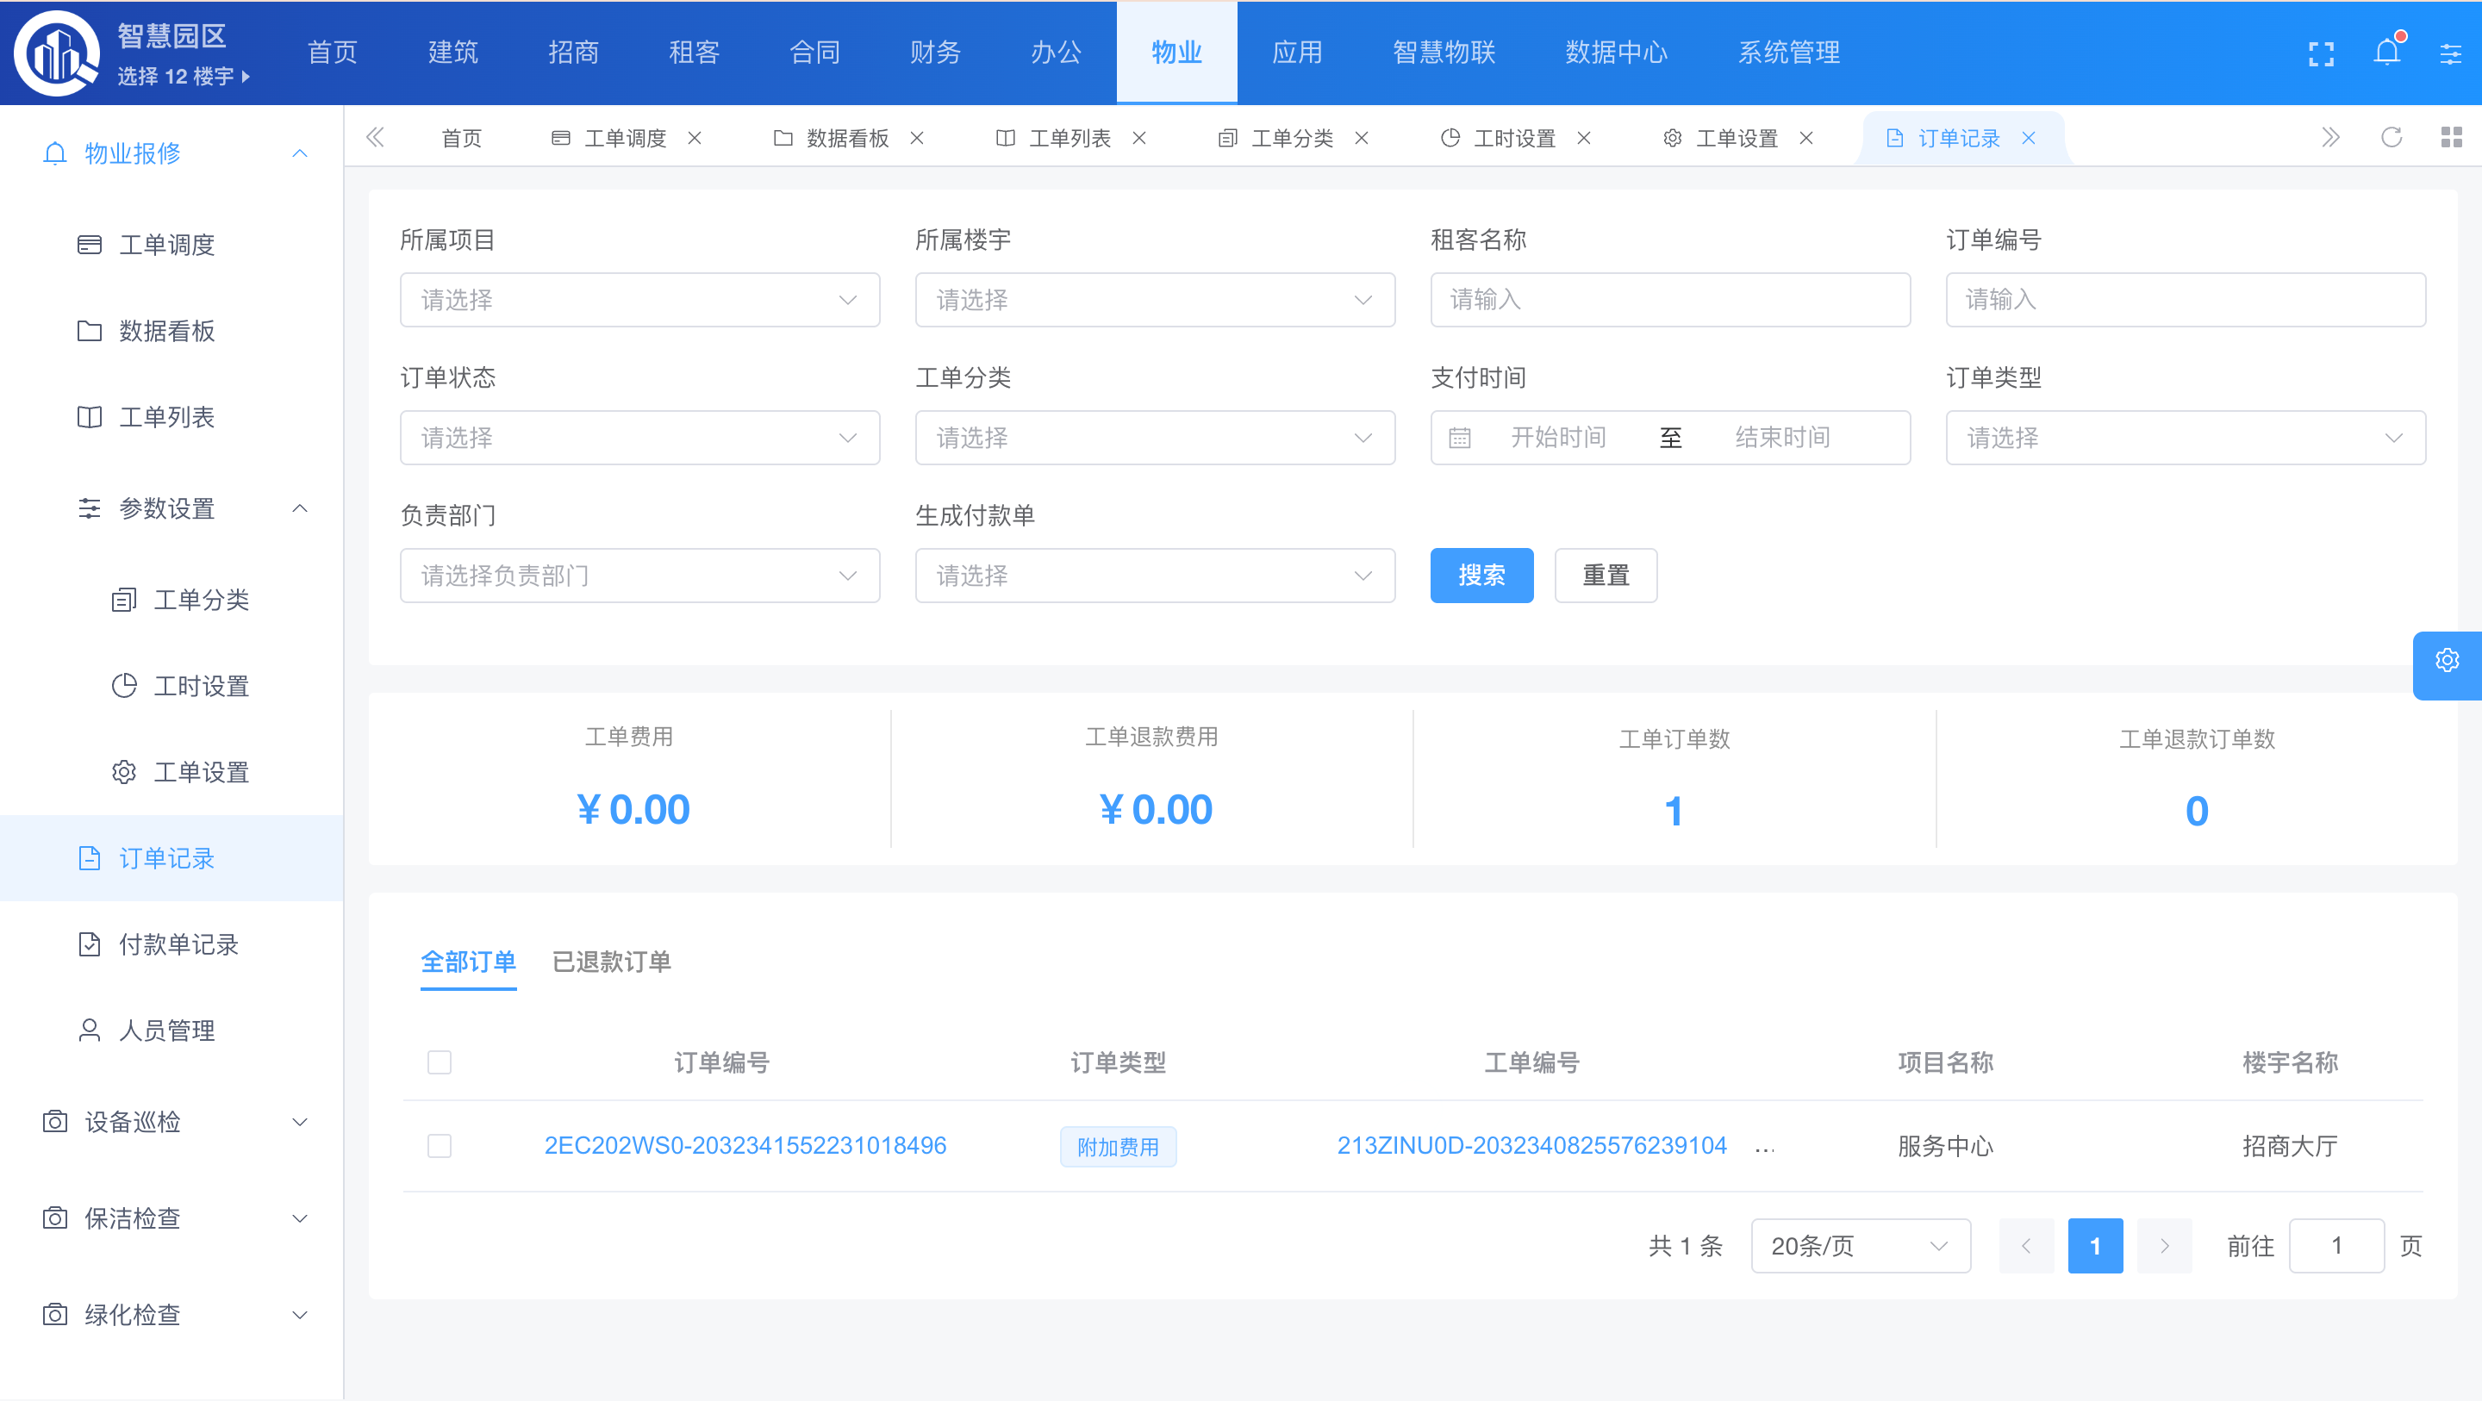Open the 所属项目 dropdown
Viewport: 2482px width, 1401px height.
[639, 300]
